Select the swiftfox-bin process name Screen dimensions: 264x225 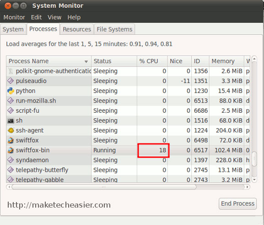pyautogui.click(x=32, y=150)
